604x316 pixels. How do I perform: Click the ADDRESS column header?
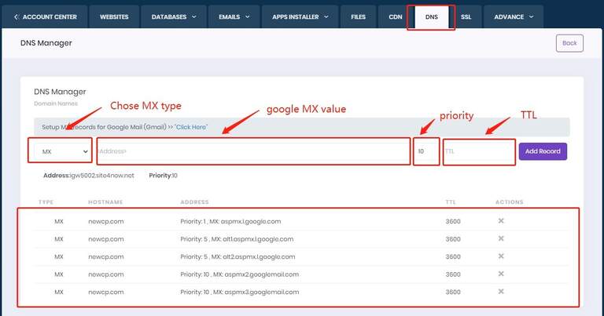coord(194,202)
